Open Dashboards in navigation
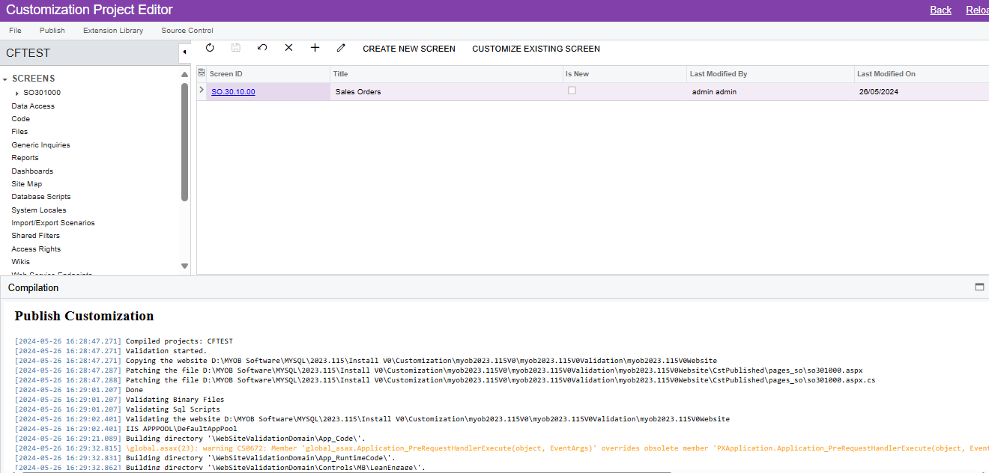The height and width of the screenshot is (473, 989). [32, 171]
